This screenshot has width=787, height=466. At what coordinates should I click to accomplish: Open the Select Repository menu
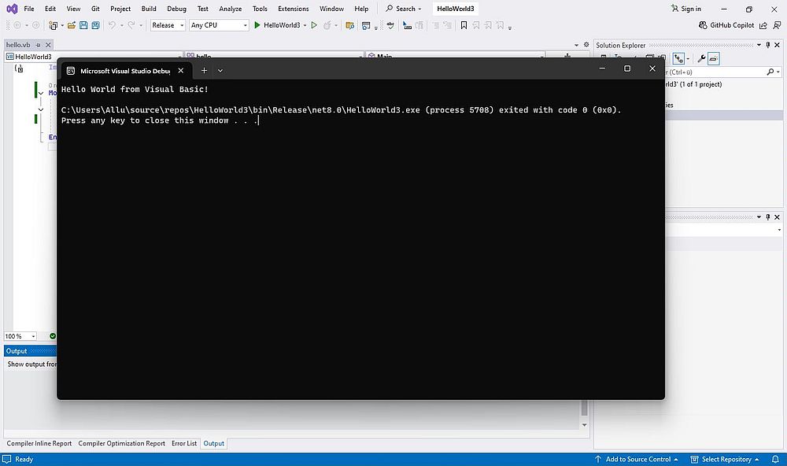point(724,459)
